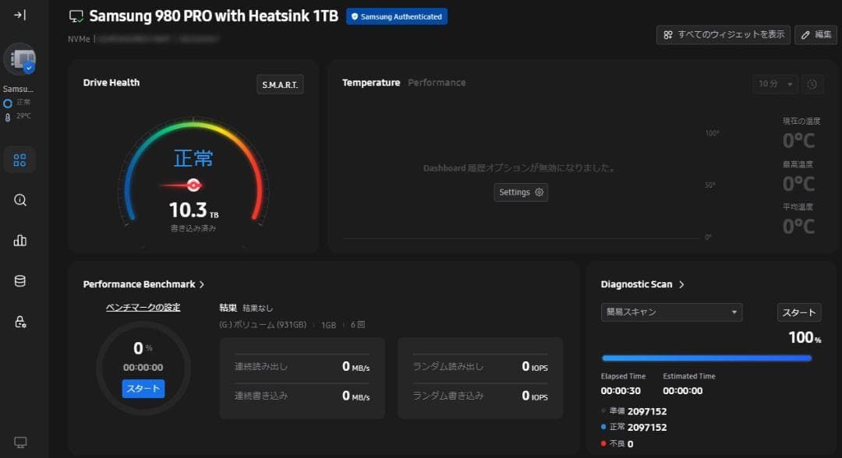Switch to the Performance tab
This screenshot has width=842, height=458.
[x=437, y=83]
